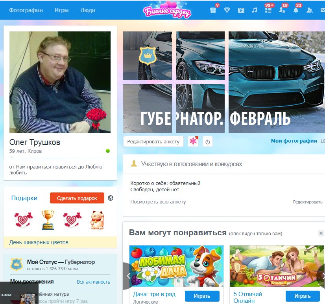
Task: Open the Мои фотографии link
Action: (x=294, y=141)
